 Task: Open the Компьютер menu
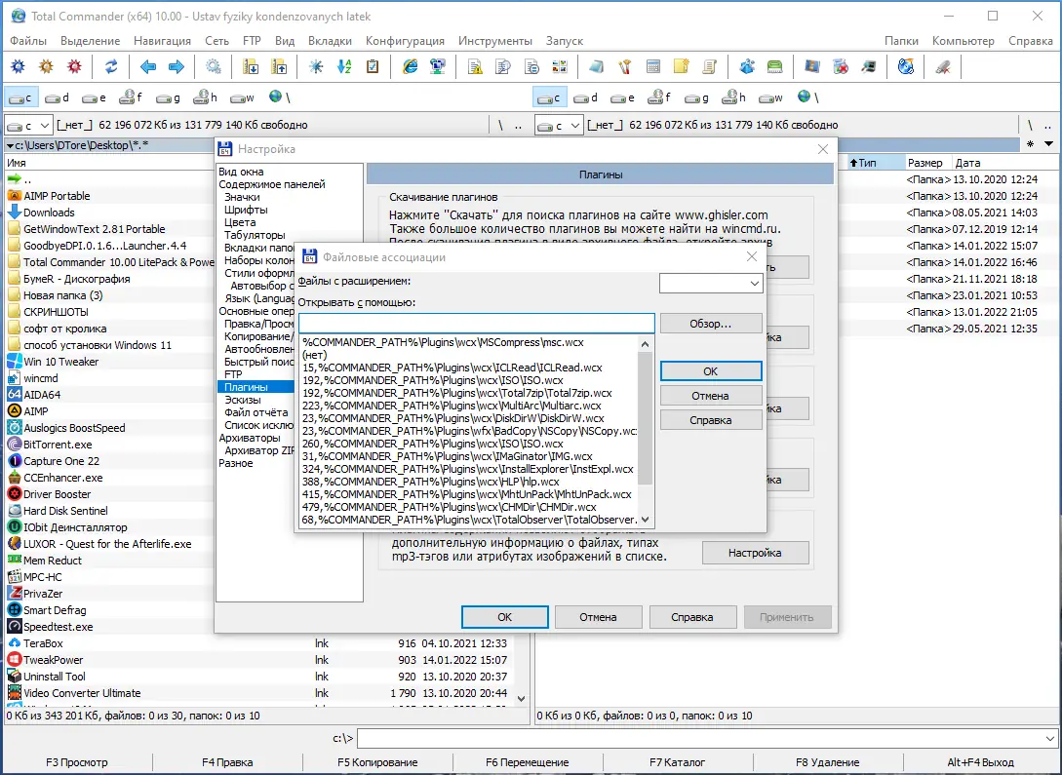964,41
